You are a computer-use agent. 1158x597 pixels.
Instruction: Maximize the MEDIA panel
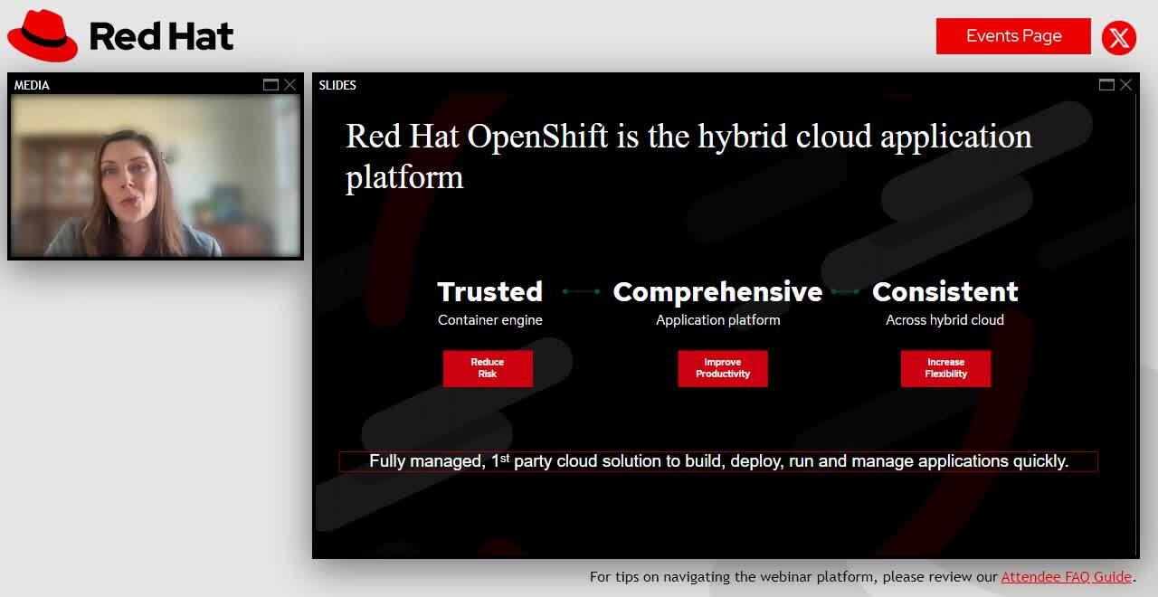(271, 85)
